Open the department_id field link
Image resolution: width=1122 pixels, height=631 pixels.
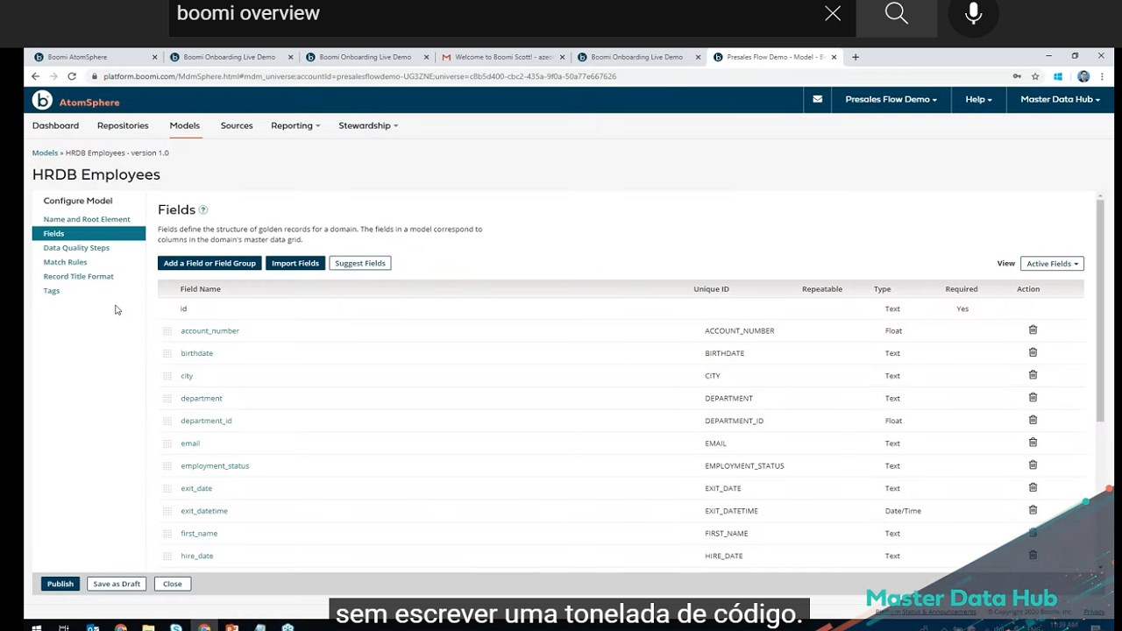pyautogui.click(x=206, y=421)
